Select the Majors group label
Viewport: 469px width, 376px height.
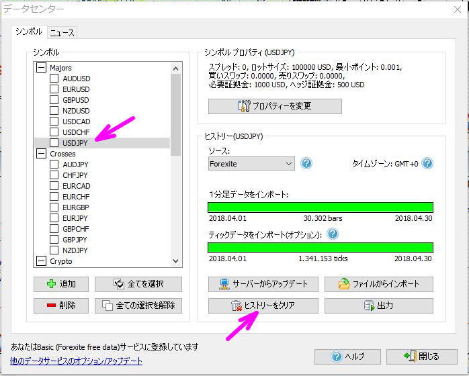coord(60,68)
